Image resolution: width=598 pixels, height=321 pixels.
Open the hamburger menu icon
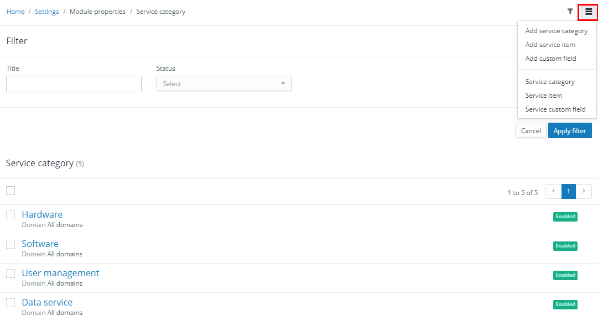pyautogui.click(x=589, y=12)
